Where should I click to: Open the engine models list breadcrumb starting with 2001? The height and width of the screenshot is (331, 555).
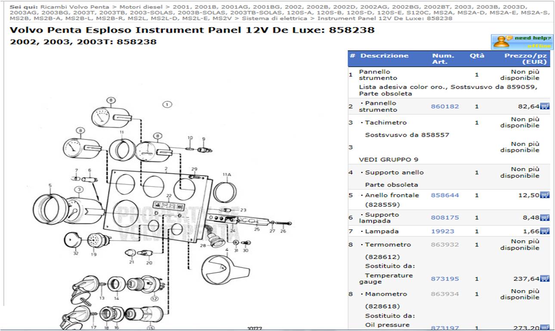279,13
